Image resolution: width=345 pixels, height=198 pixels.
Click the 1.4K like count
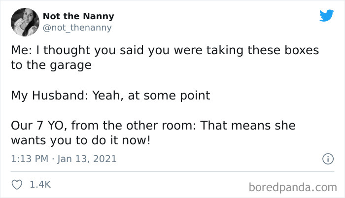[40, 184]
